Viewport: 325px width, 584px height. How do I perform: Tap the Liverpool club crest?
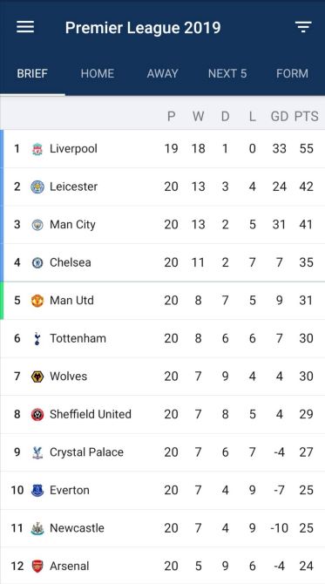pyautogui.click(x=37, y=149)
